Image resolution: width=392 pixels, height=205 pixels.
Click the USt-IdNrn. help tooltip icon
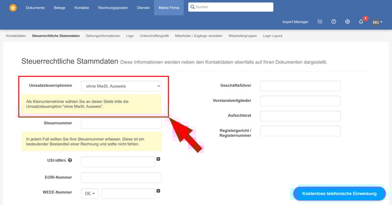tap(70, 160)
